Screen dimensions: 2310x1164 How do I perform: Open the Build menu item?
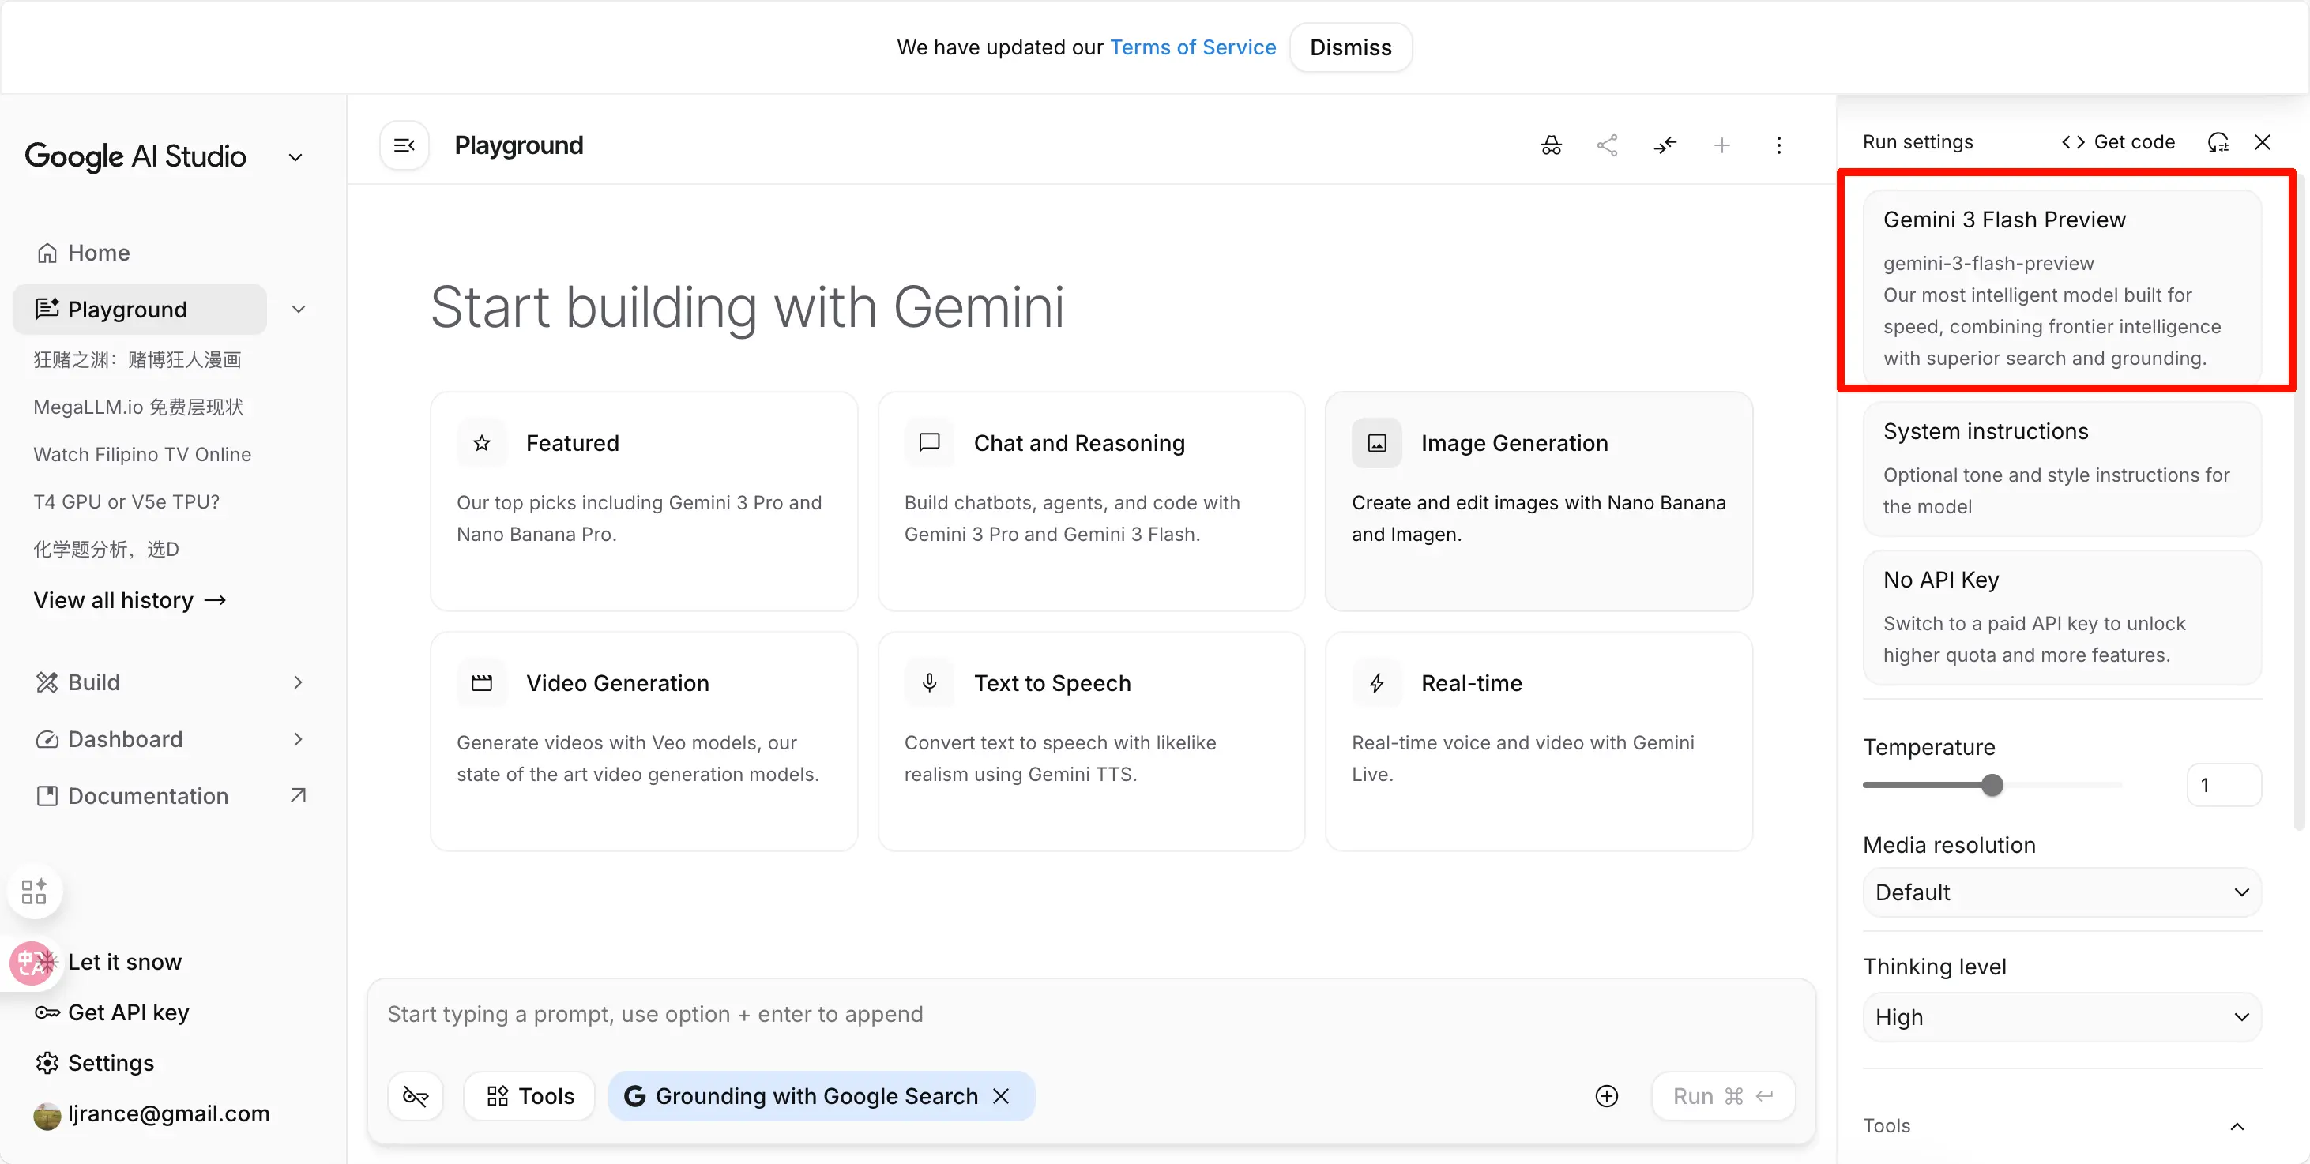tap(94, 682)
